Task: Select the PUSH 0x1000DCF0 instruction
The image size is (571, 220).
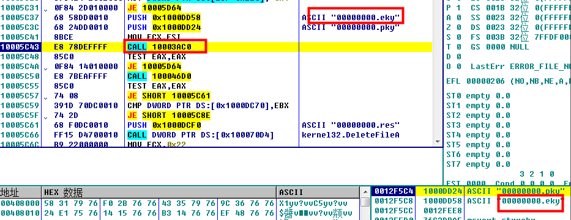Action: tap(164, 125)
